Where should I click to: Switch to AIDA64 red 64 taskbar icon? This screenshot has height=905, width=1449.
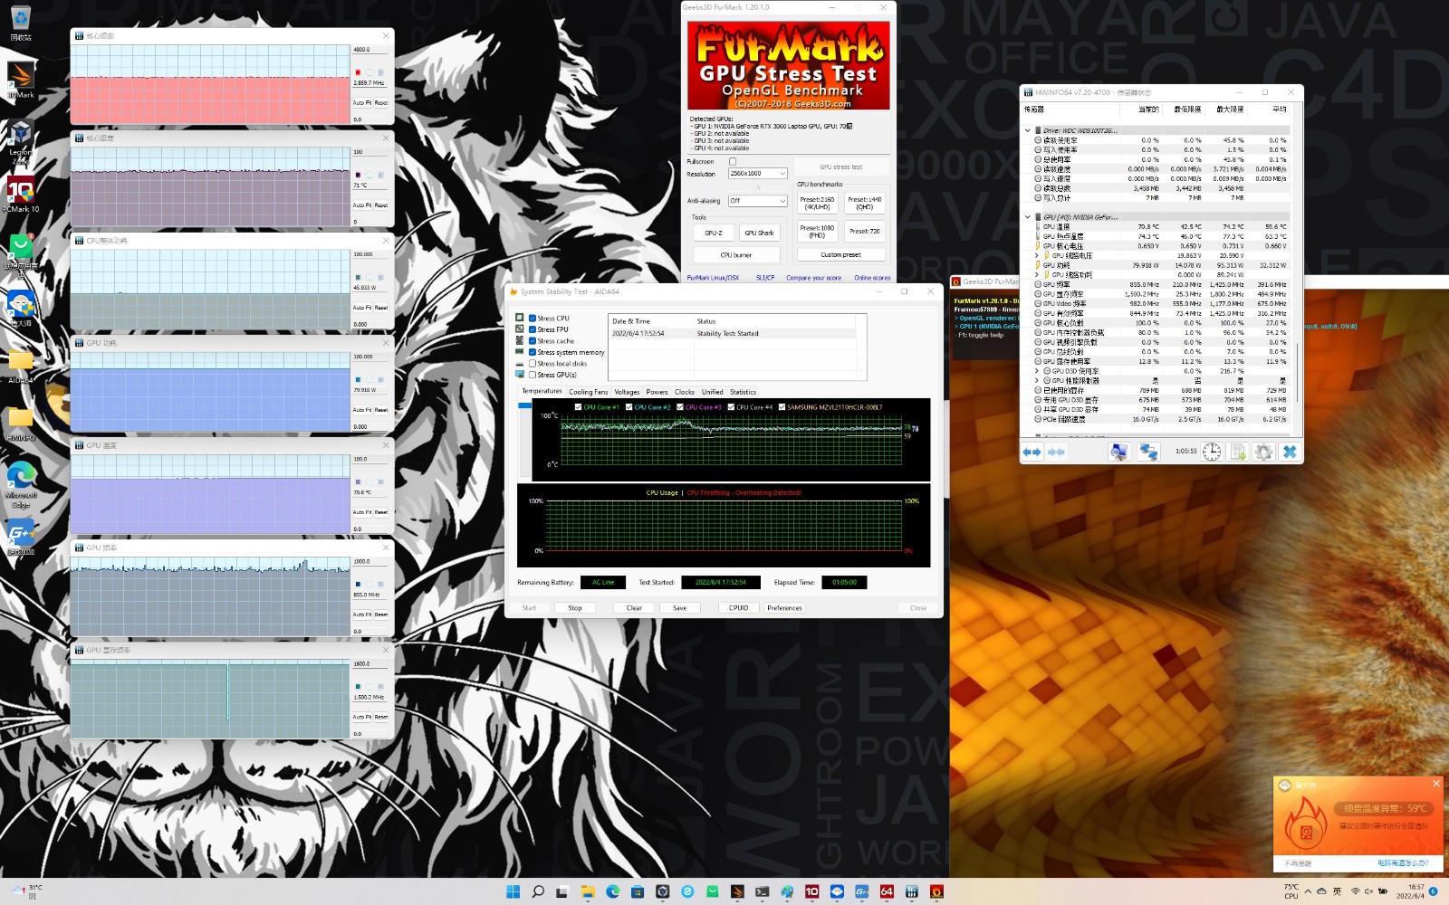click(x=887, y=891)
